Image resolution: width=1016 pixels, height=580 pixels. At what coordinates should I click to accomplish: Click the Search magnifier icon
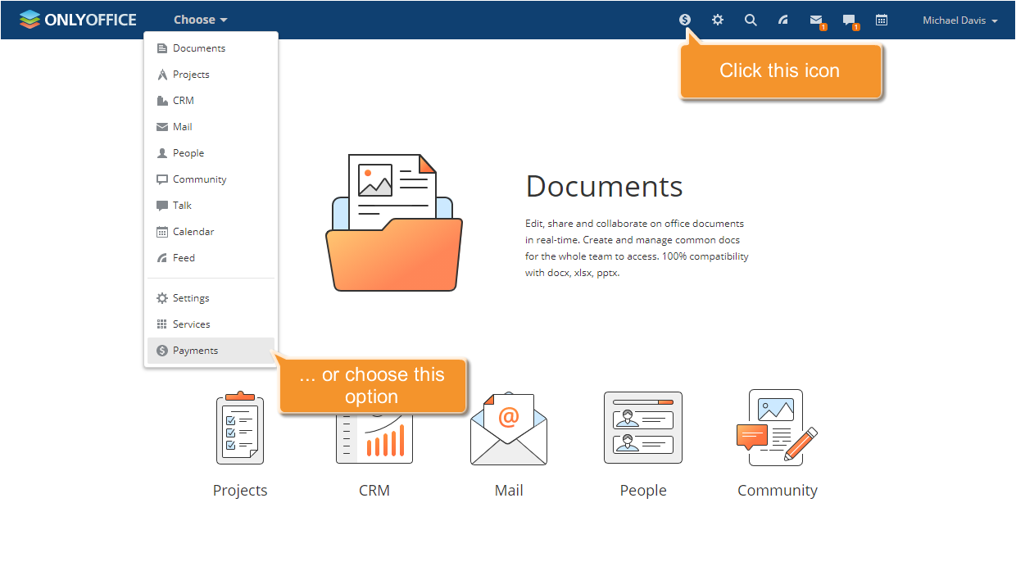tap(751, 20)
